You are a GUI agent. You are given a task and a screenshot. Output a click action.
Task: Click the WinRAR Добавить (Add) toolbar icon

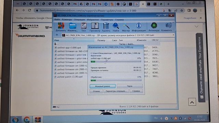coord(61,27)
